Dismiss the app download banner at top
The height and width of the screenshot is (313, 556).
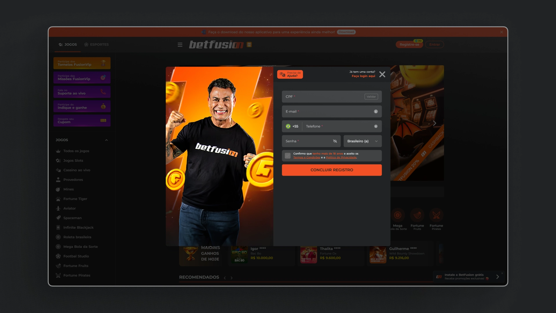[501, 32]
